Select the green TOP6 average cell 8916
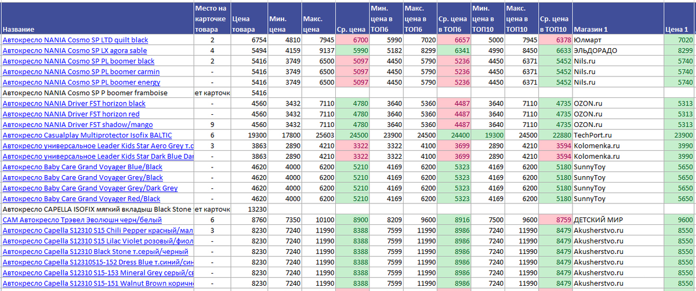 tap(454, 220)
